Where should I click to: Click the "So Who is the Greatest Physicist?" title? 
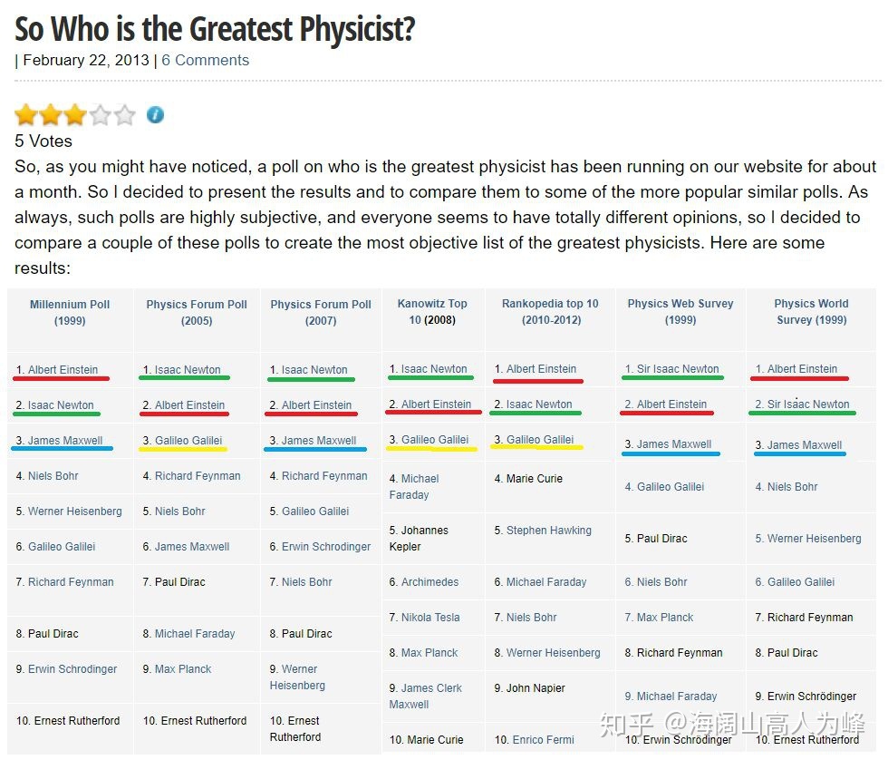click(x=215, y=29)
